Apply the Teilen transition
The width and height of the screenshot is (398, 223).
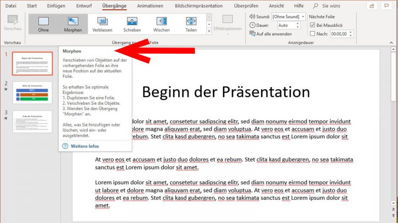191,24
